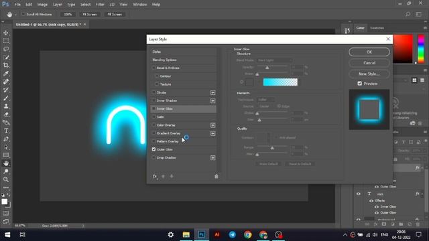The image size is (429, 241).
Task: Uncheck the Outer Glow checkbox
Action: [154, 149]
